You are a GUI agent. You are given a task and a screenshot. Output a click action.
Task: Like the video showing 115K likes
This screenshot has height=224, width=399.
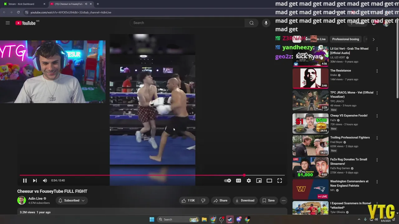pos(188,200)
